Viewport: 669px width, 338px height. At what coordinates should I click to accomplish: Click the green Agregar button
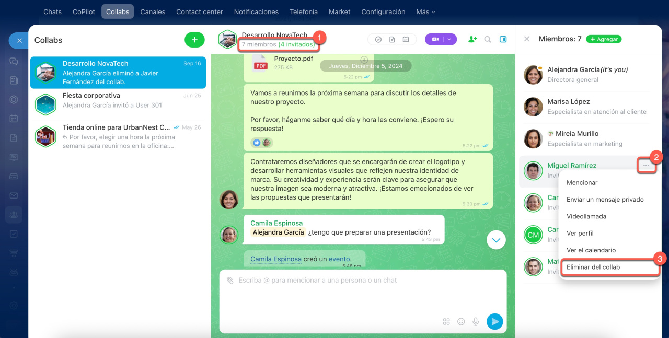click(x=604, y=39)
